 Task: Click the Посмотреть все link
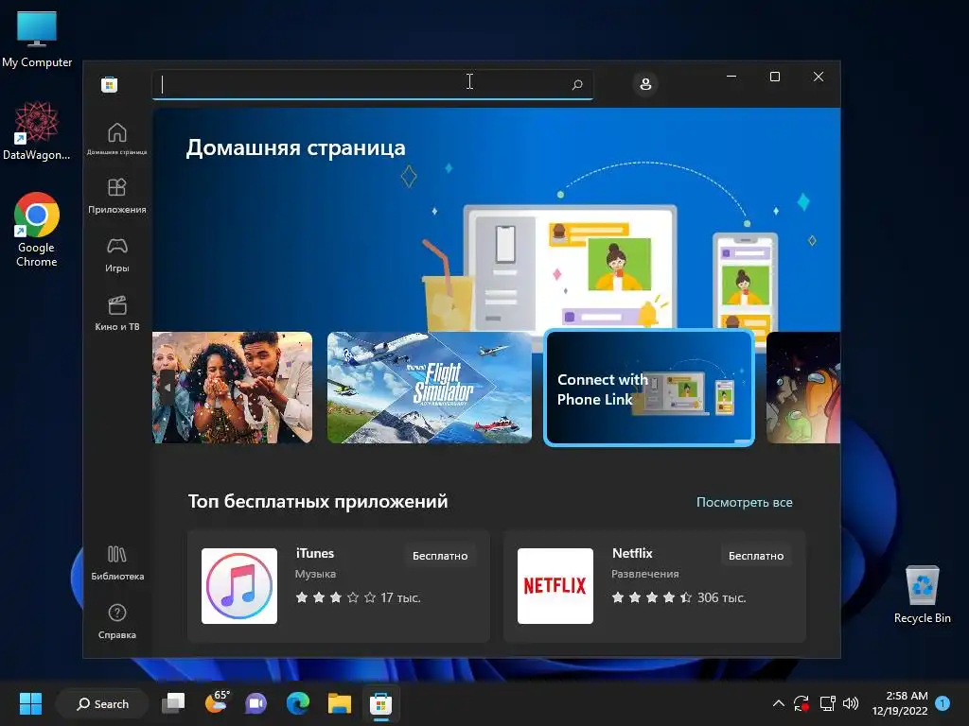744,502
